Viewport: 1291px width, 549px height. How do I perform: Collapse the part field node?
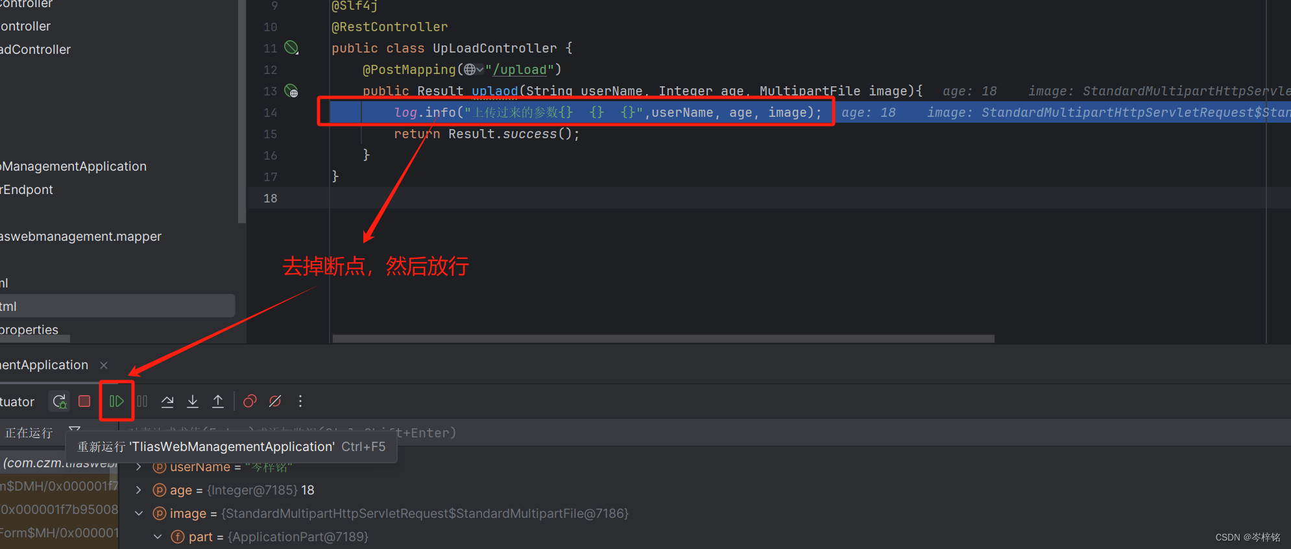(x=157, y=537)
